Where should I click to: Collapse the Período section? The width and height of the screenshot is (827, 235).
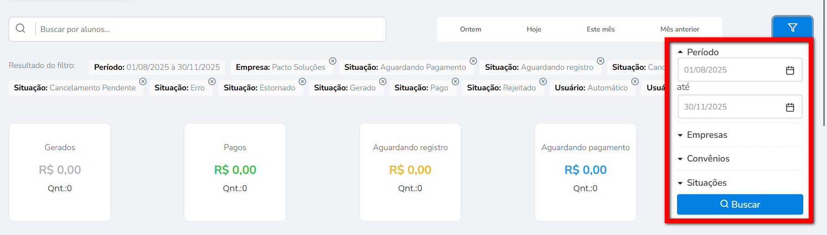(x=680, y=52)
